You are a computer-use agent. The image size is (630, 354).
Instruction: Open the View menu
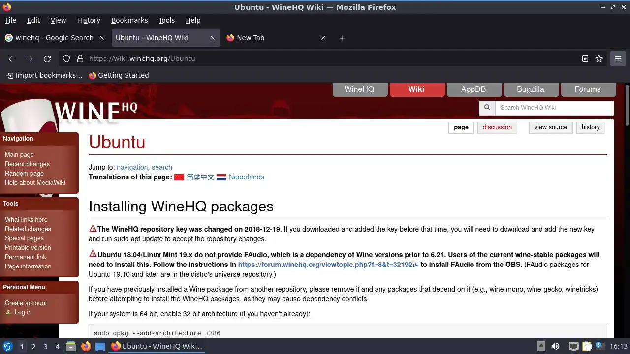[x=58, y=20]
